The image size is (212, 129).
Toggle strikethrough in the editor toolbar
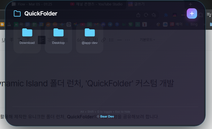pyautogui.click(x=11, y=40)
